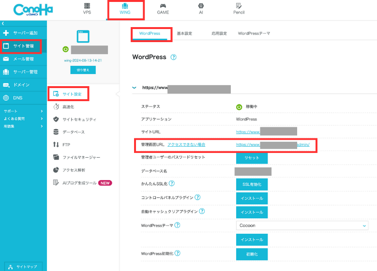Screen dimensions: 377x271
Task: Collapse the left sidebar arrow
Action: click(x=3, y=24)
